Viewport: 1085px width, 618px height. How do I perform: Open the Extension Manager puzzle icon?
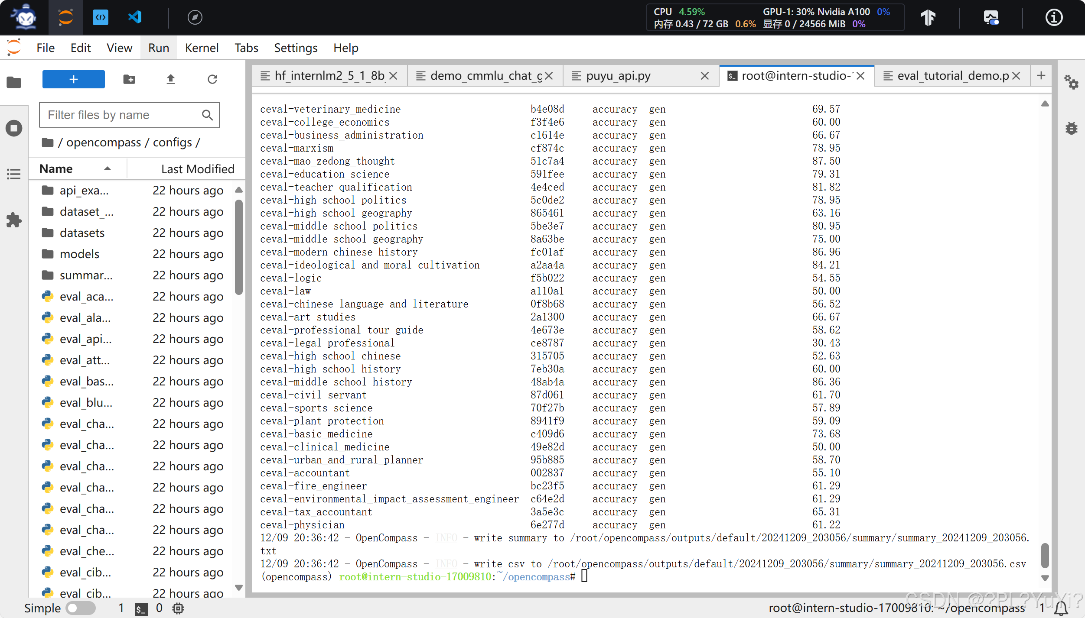(x=14, y=220)
